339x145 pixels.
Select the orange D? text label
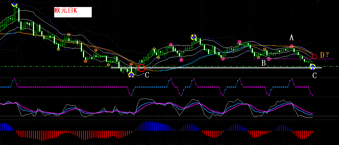[324, 55]
